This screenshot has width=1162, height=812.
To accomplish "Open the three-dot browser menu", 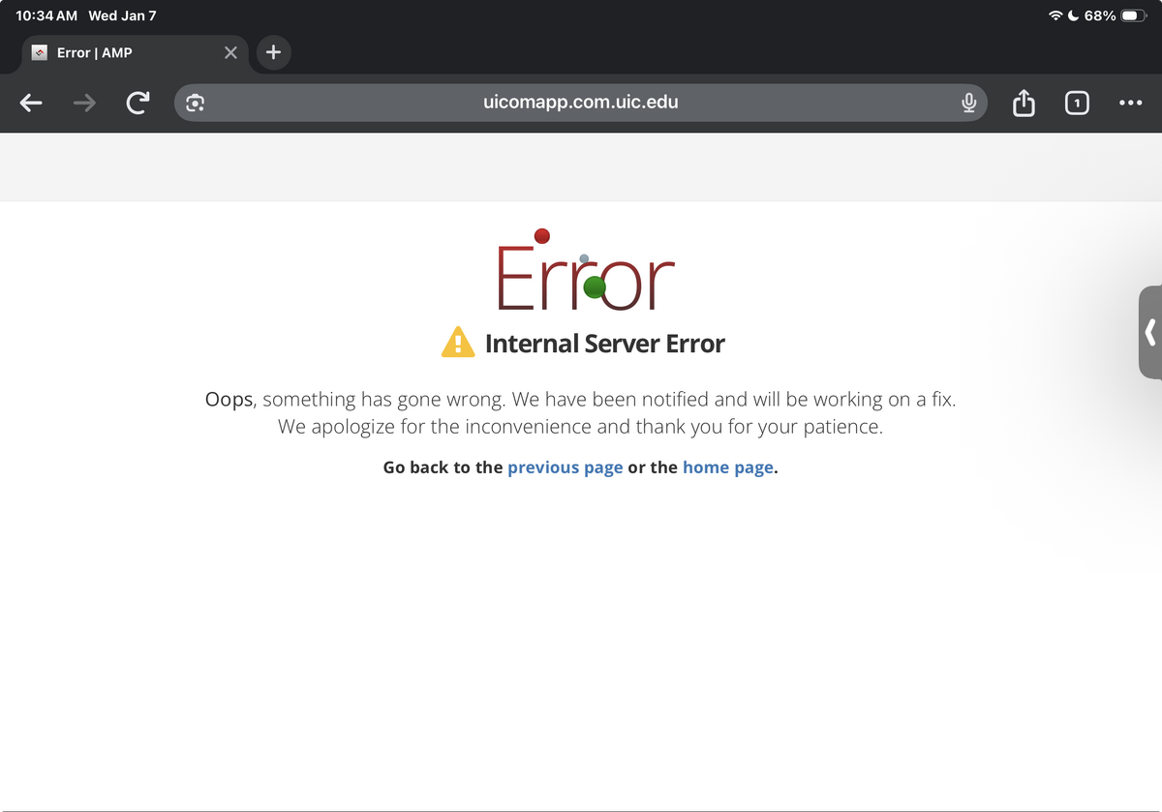I will pyautogui.click(x=1129, y=103).
